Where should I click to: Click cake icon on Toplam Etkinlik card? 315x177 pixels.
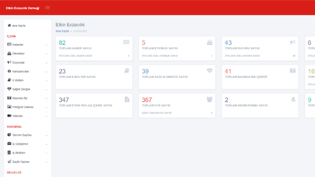(209, 42)
